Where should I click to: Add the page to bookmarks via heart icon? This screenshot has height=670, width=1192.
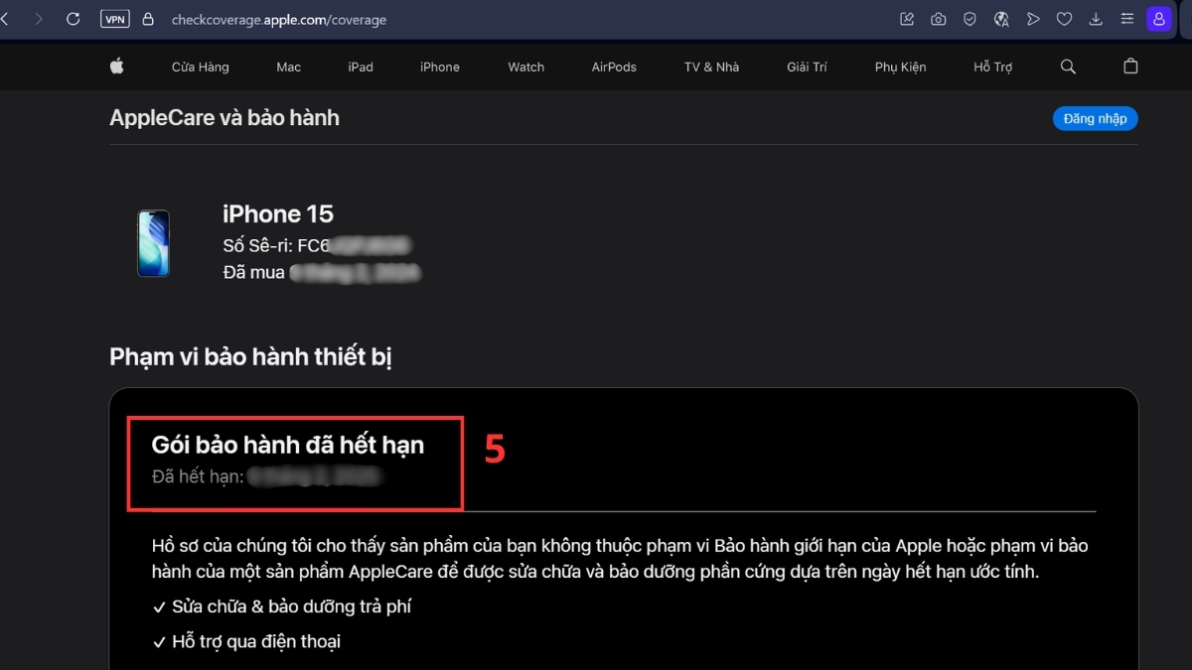(1064, 19)
